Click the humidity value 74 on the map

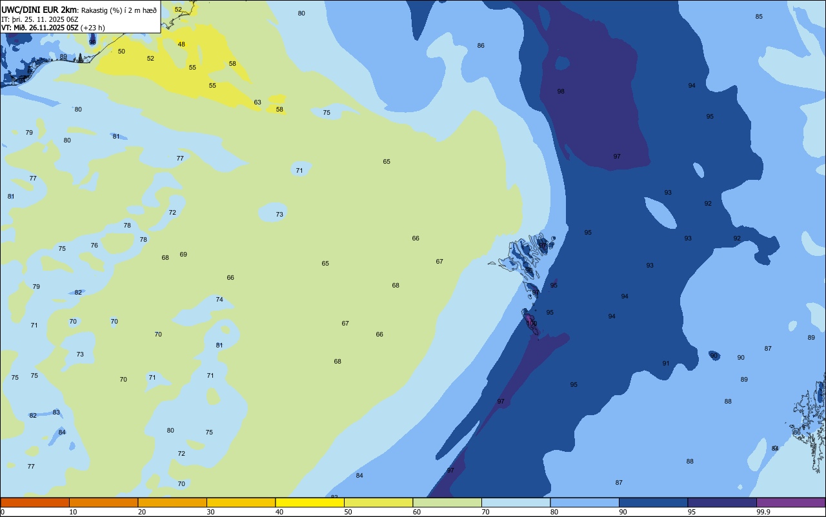tap(219, 300)
